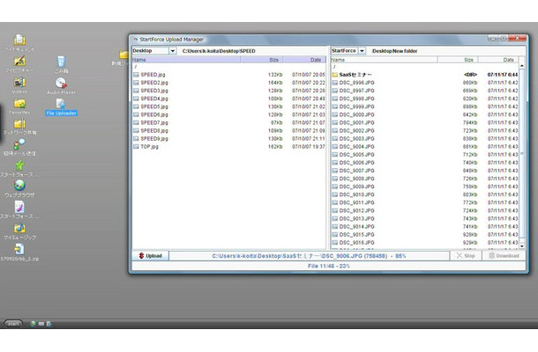Sort right pane by Name column header
This screenshot has height=352, width=538.
pyautogui.click(x=384, y=60)
